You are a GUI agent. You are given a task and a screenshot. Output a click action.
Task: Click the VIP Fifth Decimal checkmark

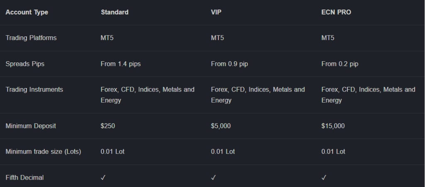[213, 177]
